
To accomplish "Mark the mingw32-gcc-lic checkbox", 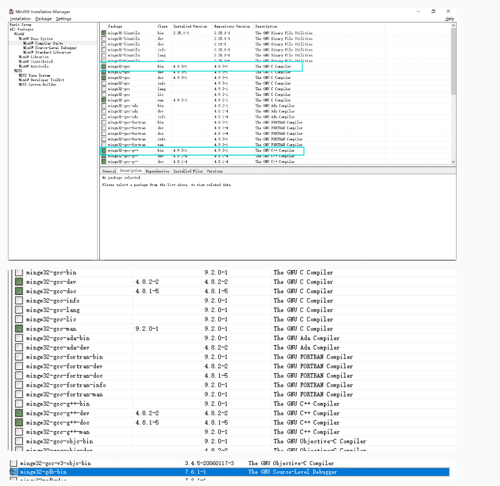I will tap(19, 319).
